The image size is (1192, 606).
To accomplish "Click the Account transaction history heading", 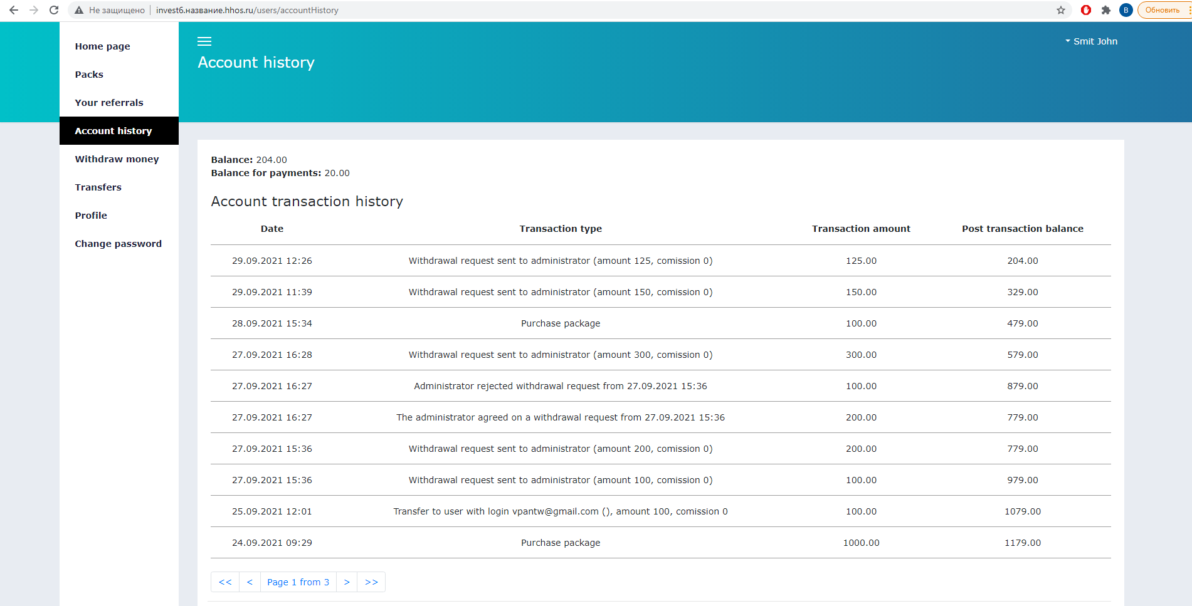I will (307, 201).
